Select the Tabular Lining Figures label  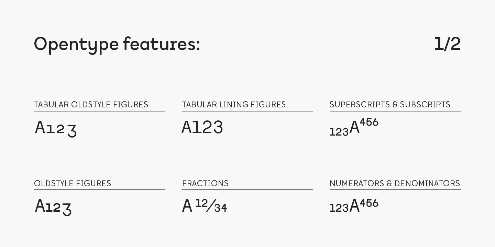[x=234, y=105]
